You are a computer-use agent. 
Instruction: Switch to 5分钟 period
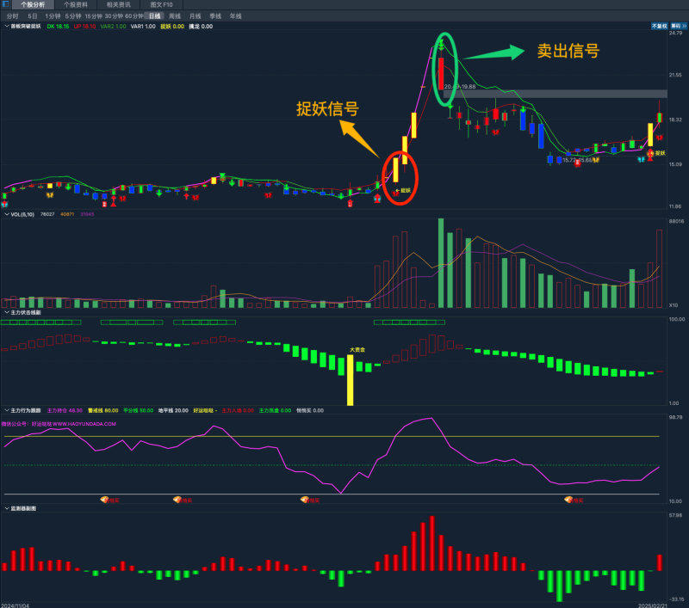click(73, 16)
